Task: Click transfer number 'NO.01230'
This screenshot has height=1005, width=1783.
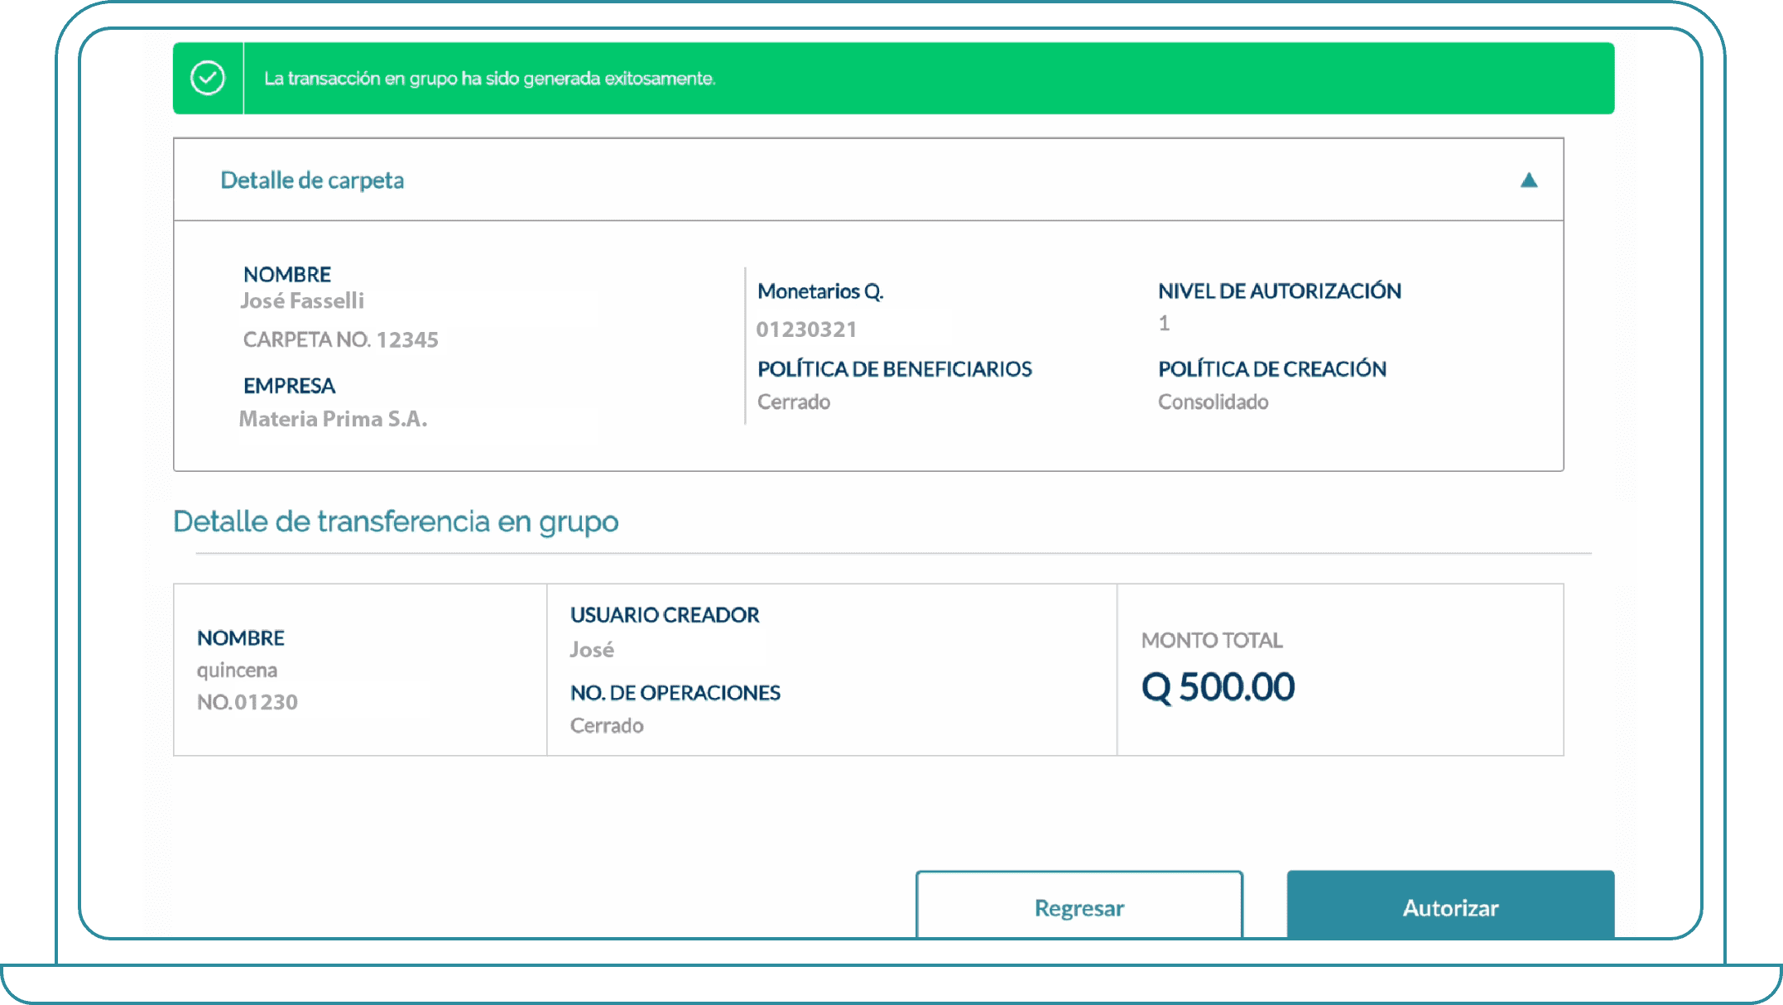Action: (x=247, y=702)
